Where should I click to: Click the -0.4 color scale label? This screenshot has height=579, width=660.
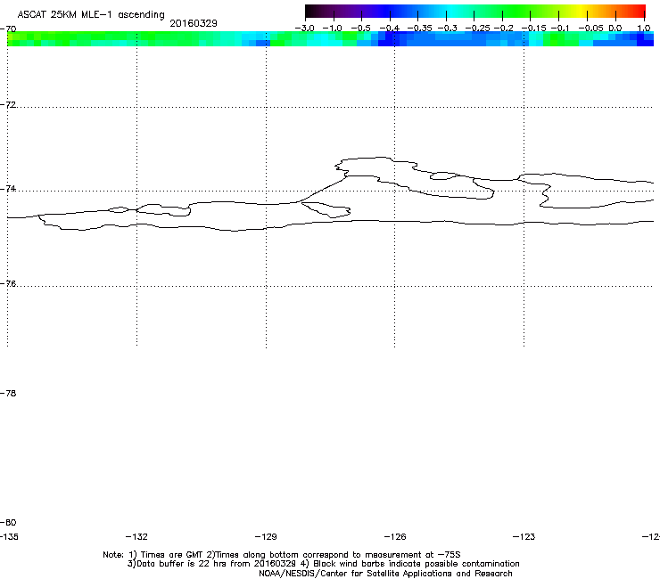point(389,29)
